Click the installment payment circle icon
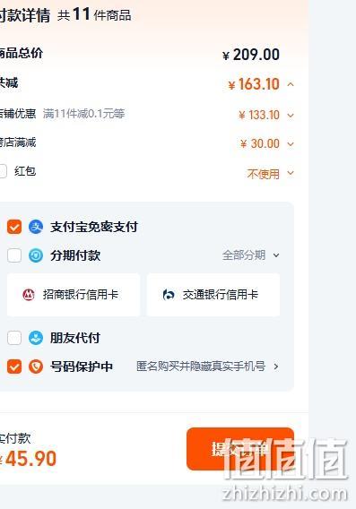This screenshot has width=356, height=509. tap(36, 255)
